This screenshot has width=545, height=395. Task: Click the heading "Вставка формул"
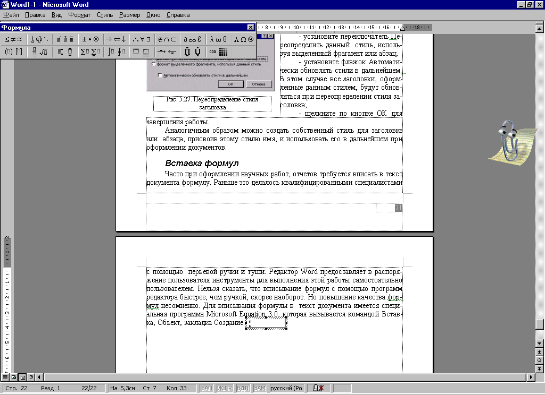click(202, 163)
